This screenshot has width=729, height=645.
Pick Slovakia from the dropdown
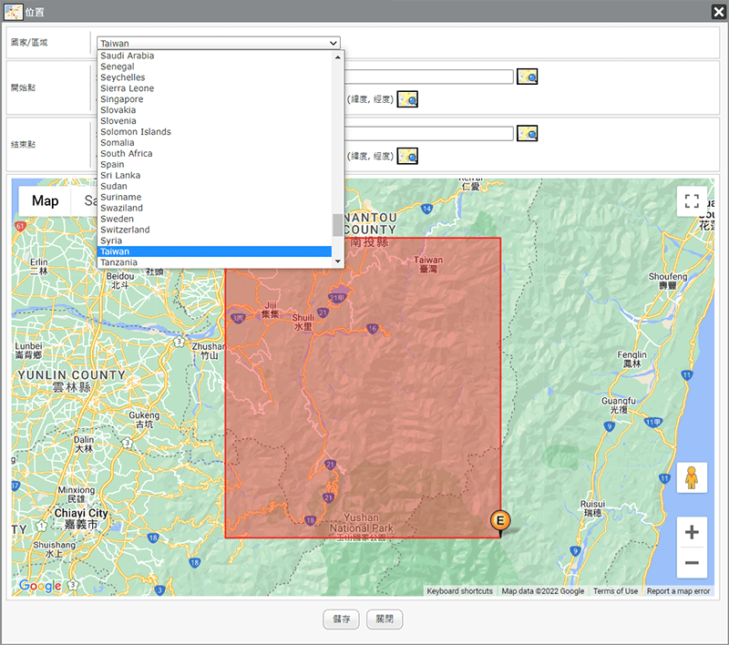click(215, 110)
